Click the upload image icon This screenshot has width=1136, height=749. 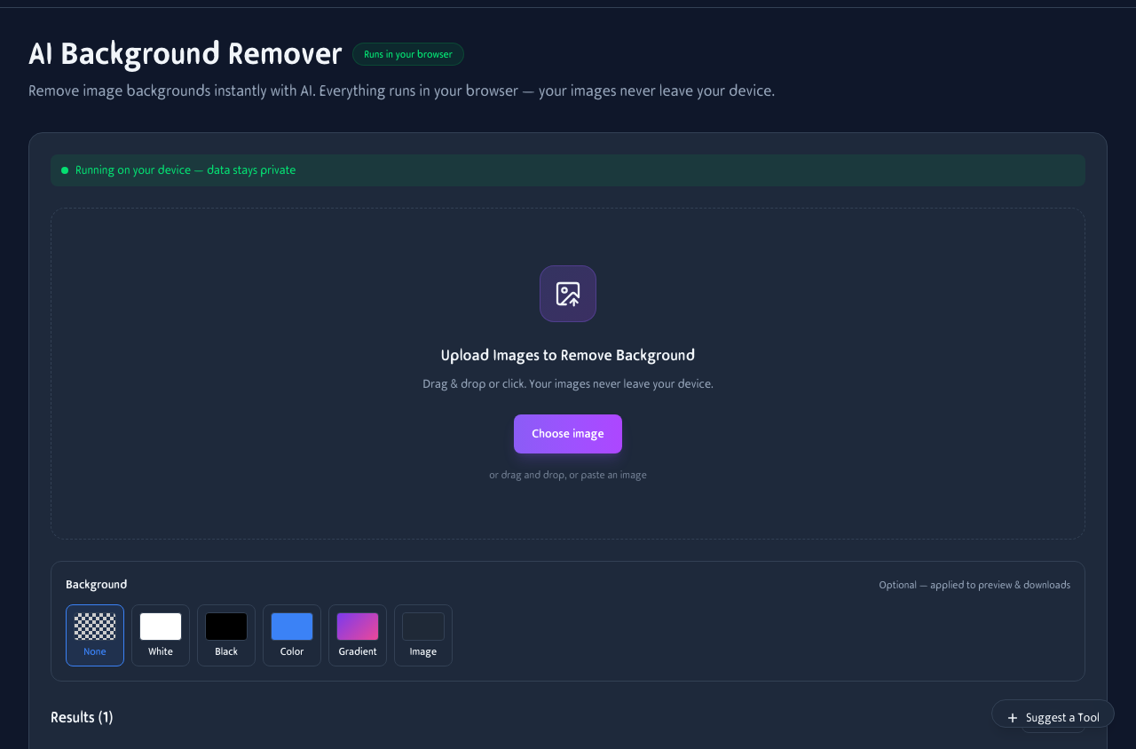click(x=568, y=294)
